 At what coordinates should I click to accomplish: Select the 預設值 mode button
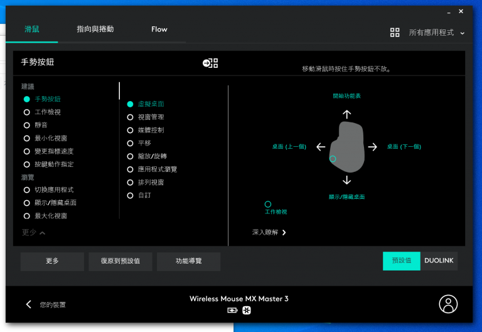coord(402,261)
